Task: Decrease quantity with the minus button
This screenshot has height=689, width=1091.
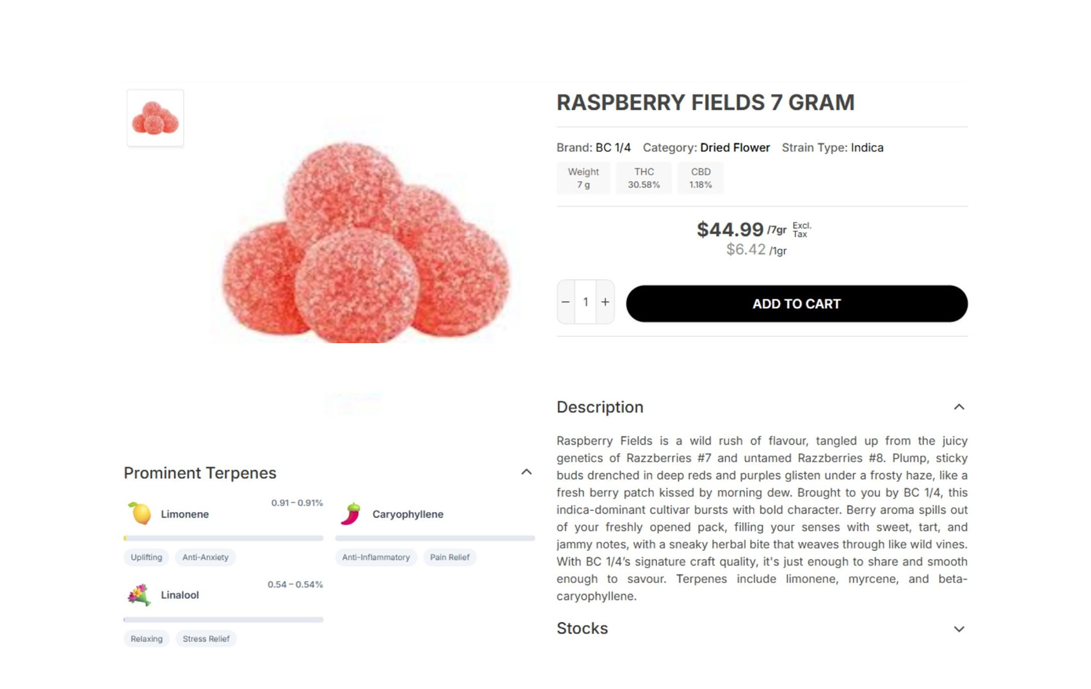Action: tap(566, 302)
